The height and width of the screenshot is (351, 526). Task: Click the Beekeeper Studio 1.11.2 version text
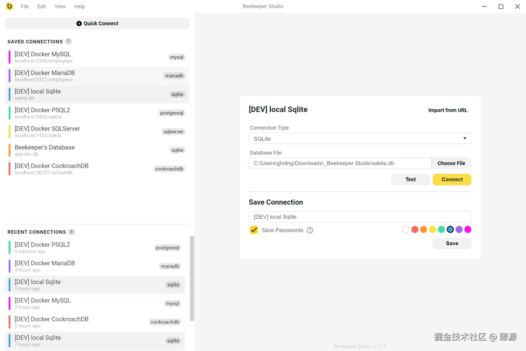pyautogui.click(x=360, y=346)
